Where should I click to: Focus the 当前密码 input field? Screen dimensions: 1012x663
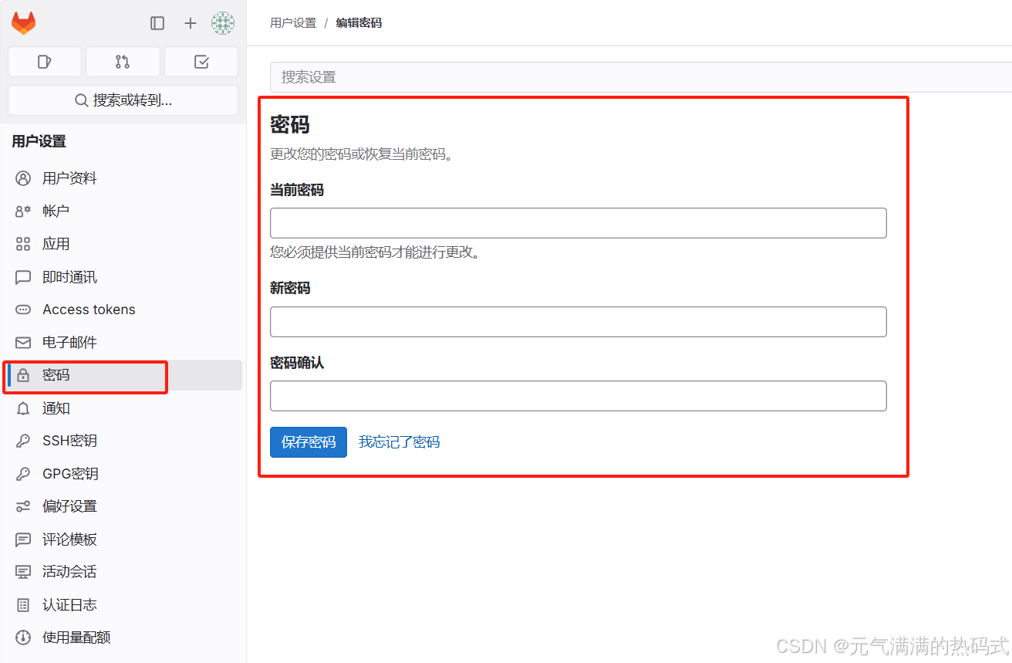click(579, 223)
